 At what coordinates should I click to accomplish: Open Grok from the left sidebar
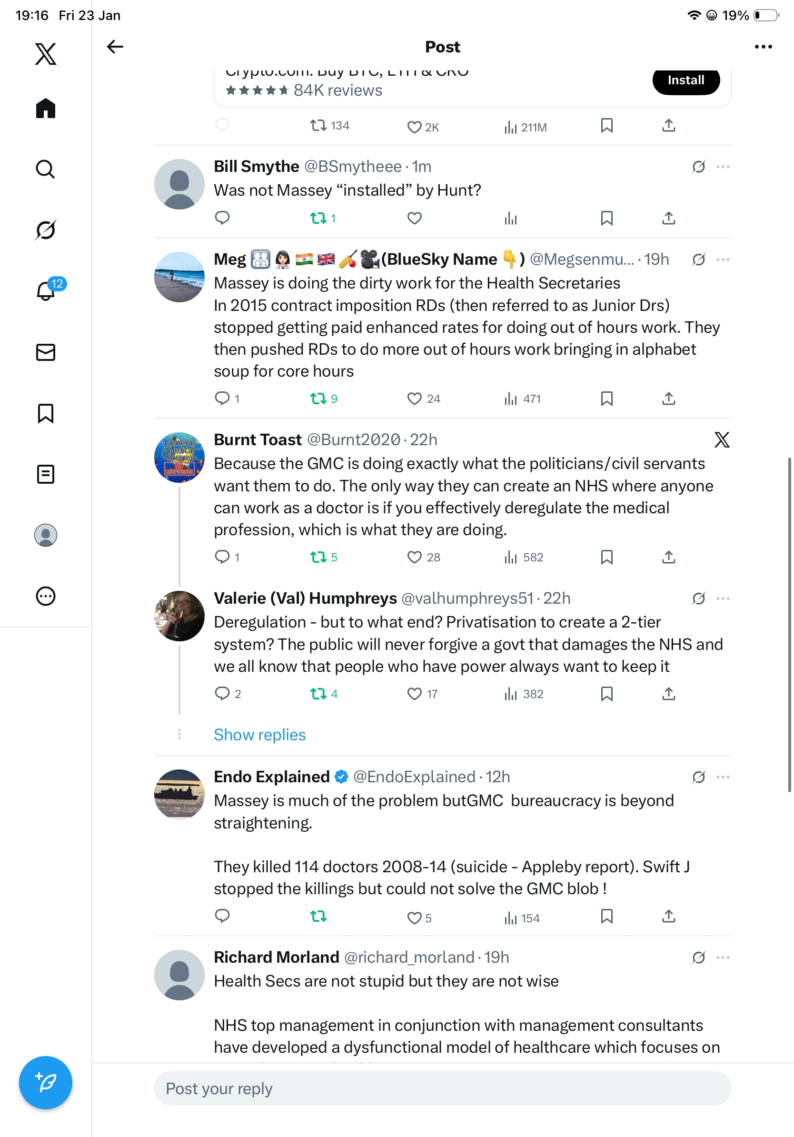pos(46,230)
